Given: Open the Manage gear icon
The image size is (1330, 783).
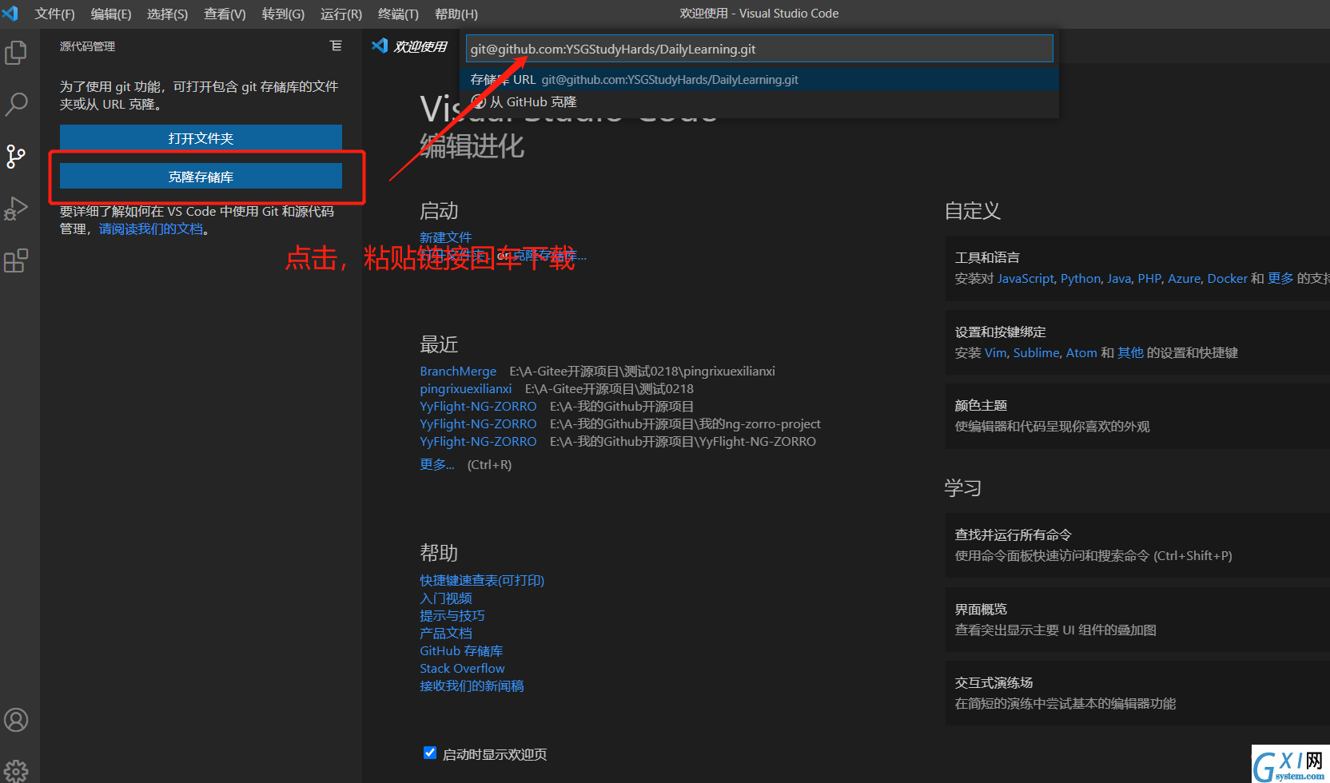Looking at the screenshot, I should click(16, 770).
